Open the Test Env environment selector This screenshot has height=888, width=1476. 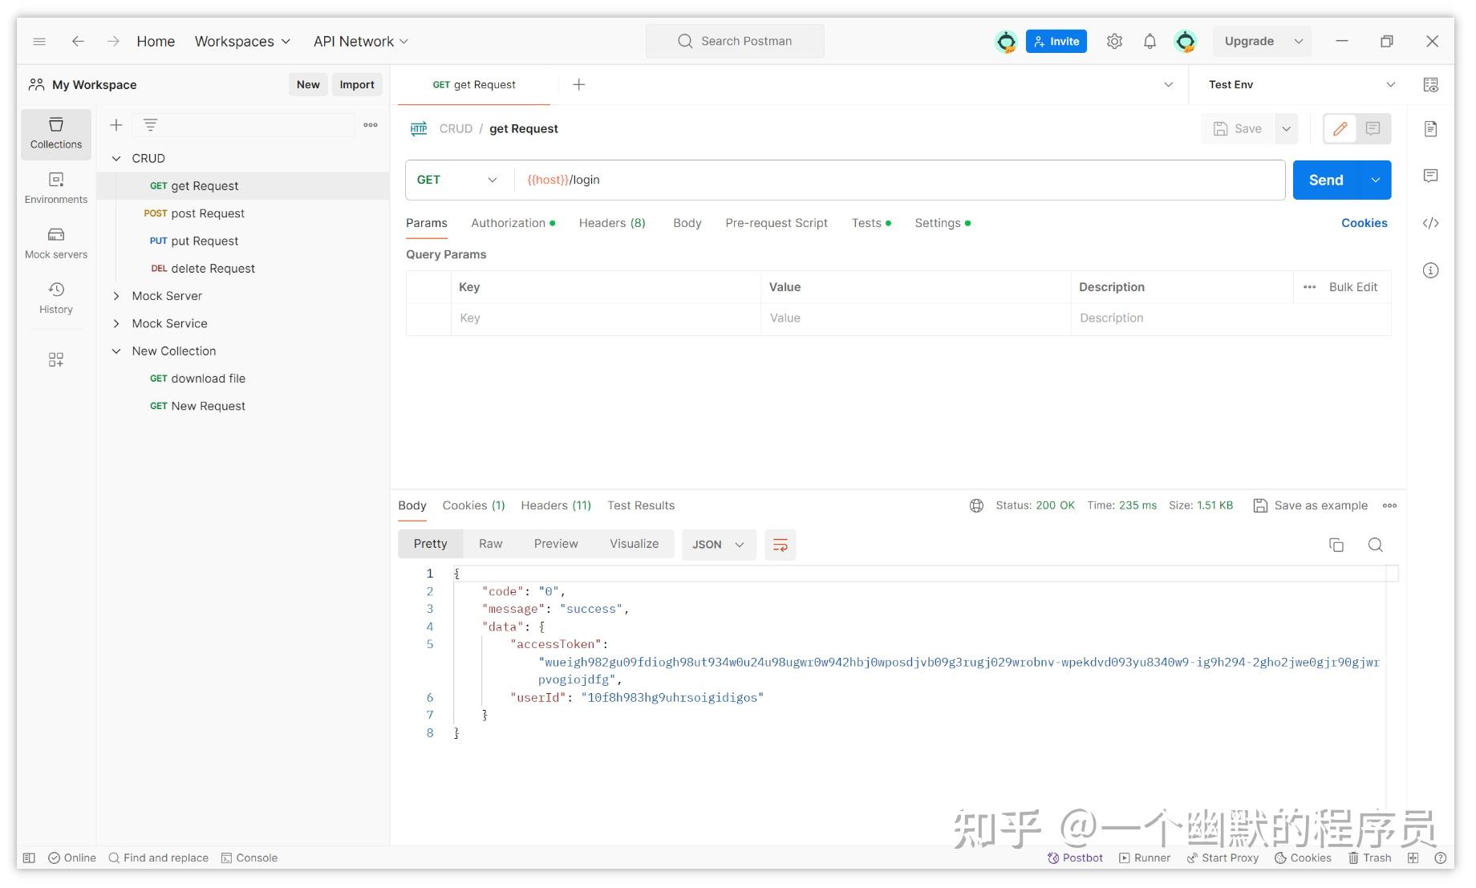(x=1298, y=84)
